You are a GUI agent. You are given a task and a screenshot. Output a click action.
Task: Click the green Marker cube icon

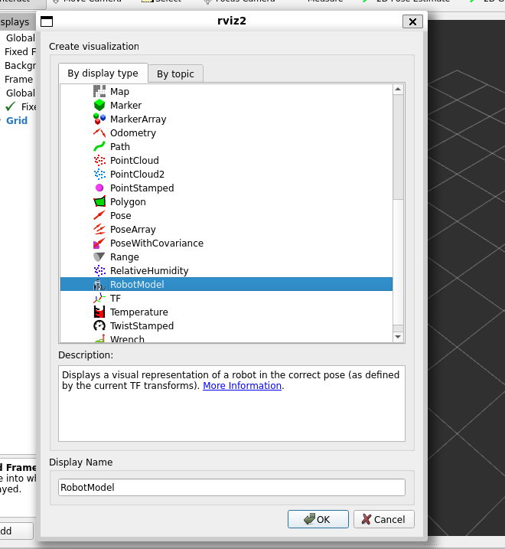pos(99,105)
